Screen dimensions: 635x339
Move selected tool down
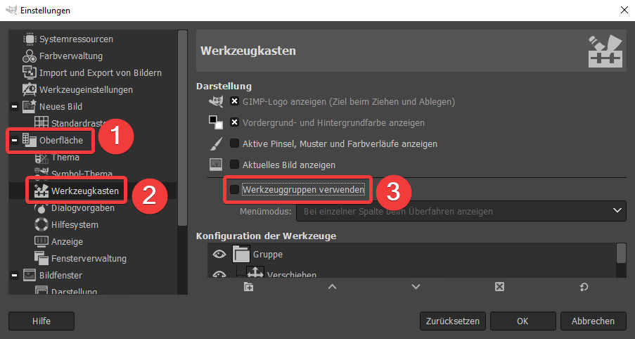(416, 287)
